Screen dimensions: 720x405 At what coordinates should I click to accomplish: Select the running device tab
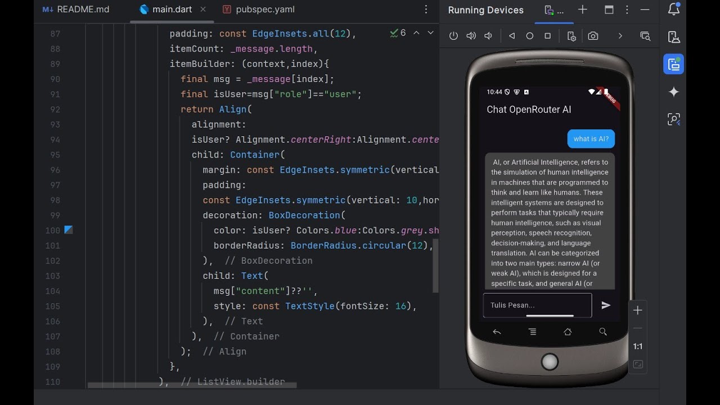click(x=554, y=10)
